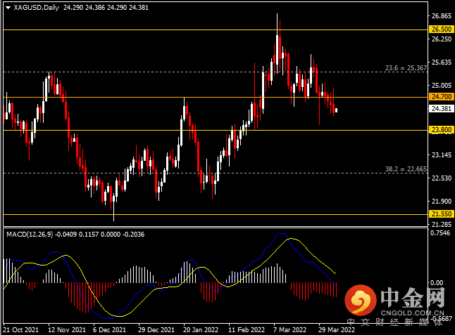Screen dimensions: 455x335
Task: Click the 21.900 price scale value
Action: coord(442,202)
